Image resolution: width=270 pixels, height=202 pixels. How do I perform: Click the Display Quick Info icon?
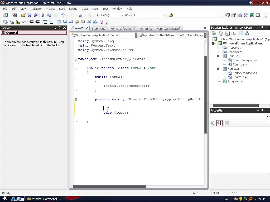[x=18, y=22]
